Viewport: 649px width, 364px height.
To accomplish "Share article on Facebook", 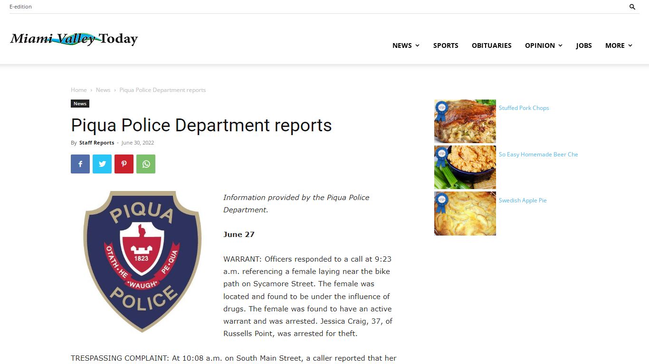I will click(80, 164).
